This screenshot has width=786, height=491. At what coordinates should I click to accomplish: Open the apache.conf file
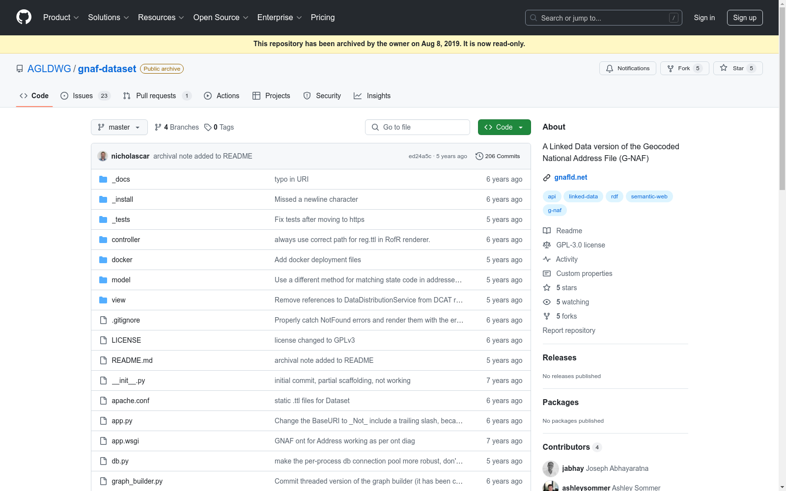pos(131,401)
